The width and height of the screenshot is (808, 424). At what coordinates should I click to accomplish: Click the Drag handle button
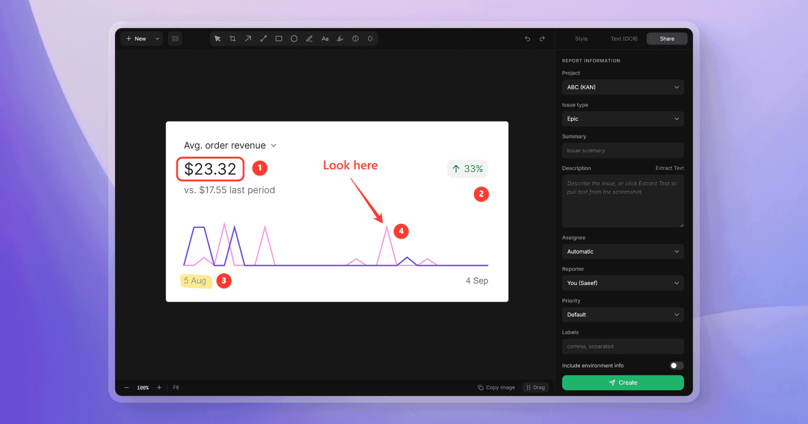click(536, 388)
